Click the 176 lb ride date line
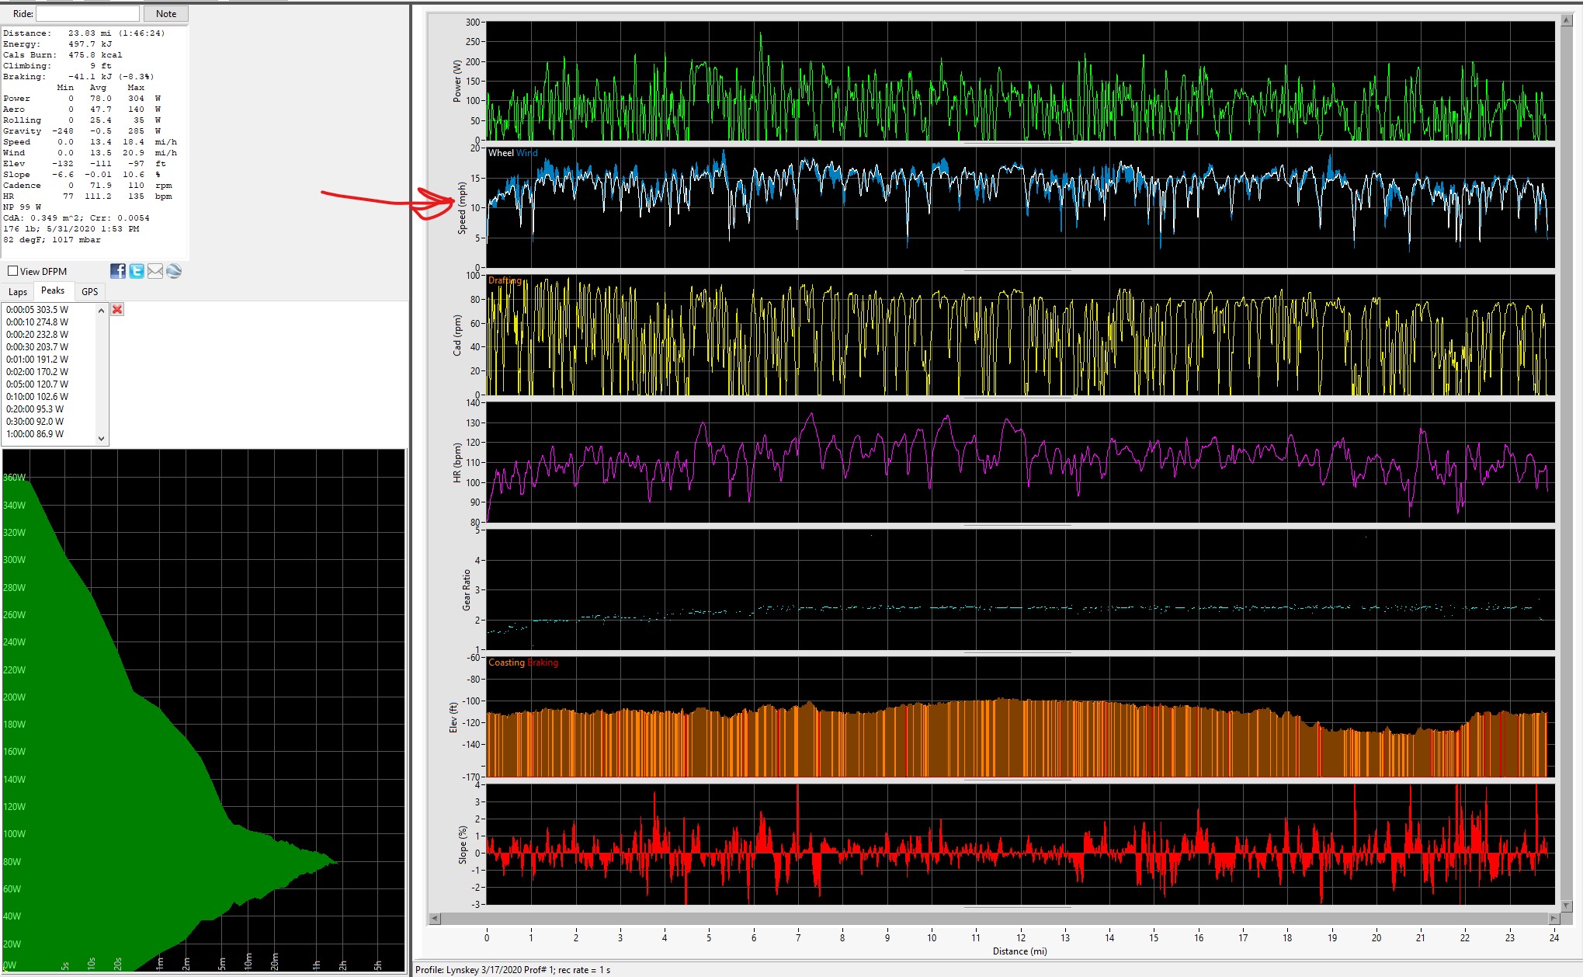This screenshot has width=1583, height=977. 71,229
